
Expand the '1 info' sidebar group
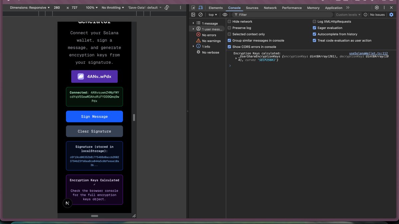pyautogui.click(x=193, y=46)
